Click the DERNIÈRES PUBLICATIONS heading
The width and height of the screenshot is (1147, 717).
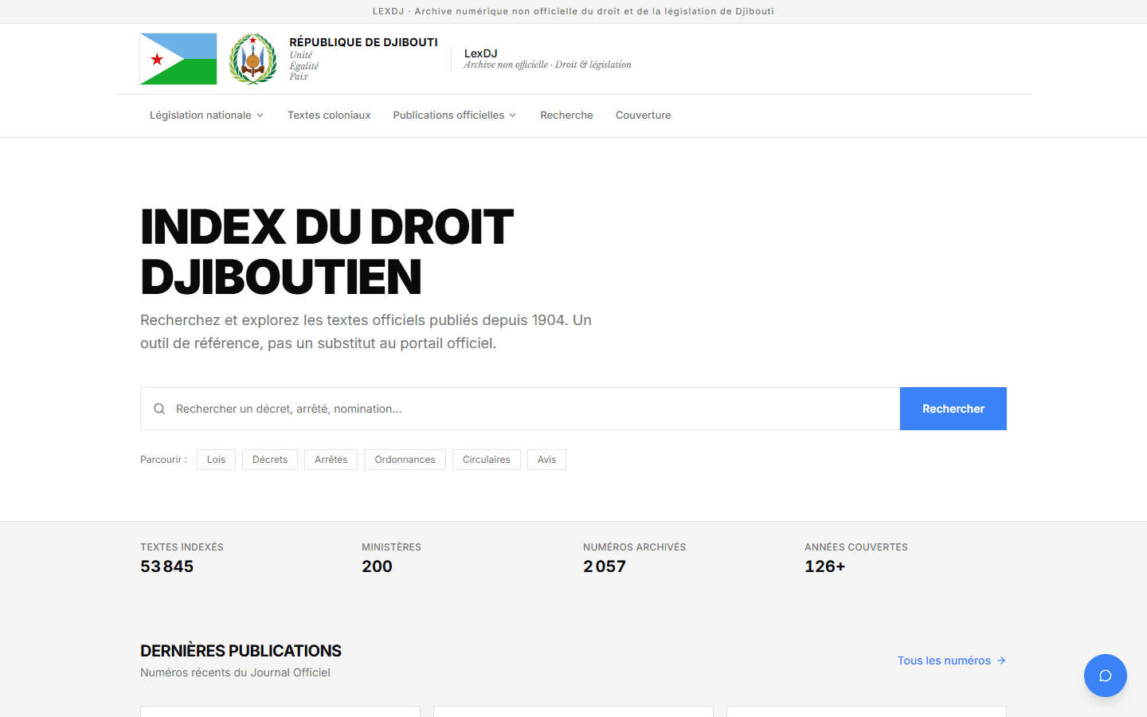(x=241, y=651)
